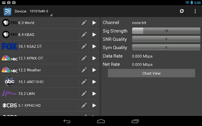The height and width of the screenshot is (126, 202).
Task: Click the Chart View button
Action: click(x=151, y=73)
